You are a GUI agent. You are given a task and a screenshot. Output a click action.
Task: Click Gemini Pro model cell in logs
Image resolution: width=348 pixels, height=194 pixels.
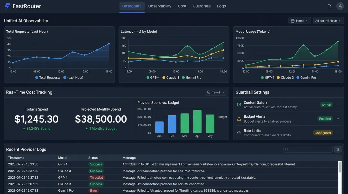click(66, 191)
